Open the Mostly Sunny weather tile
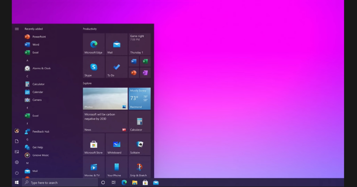 pyautogui.click(x=140, y=99)
